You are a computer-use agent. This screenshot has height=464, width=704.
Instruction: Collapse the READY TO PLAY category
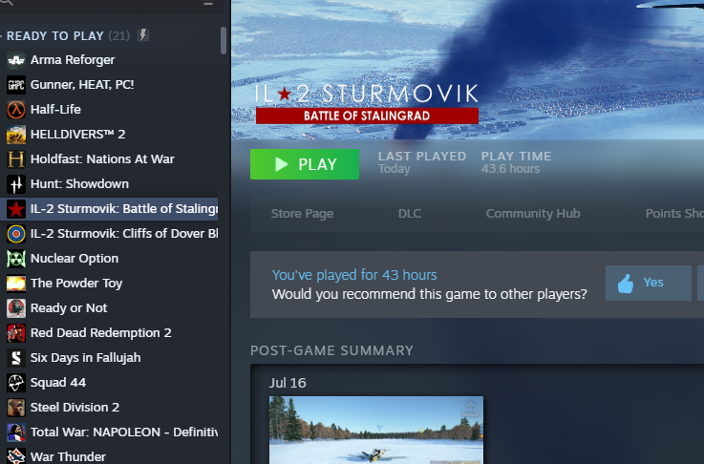[54, 36]
